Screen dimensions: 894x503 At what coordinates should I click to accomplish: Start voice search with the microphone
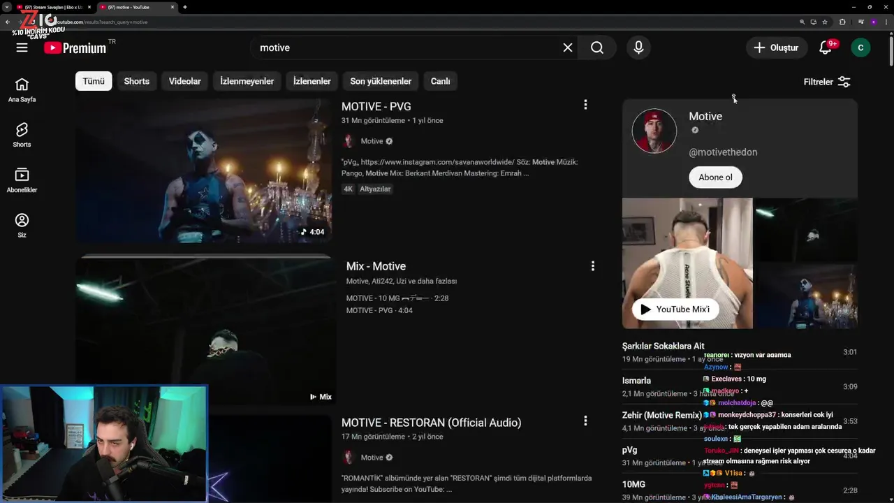coord(638,48)
